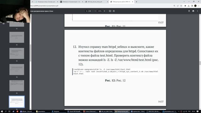Zoom out the PDF with minus button
201x113 pixels.
(x=95, y=11)
